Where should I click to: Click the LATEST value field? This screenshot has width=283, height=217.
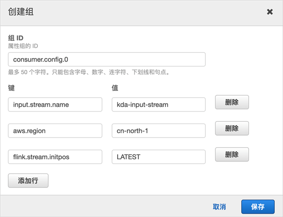[x=158, y=157]
